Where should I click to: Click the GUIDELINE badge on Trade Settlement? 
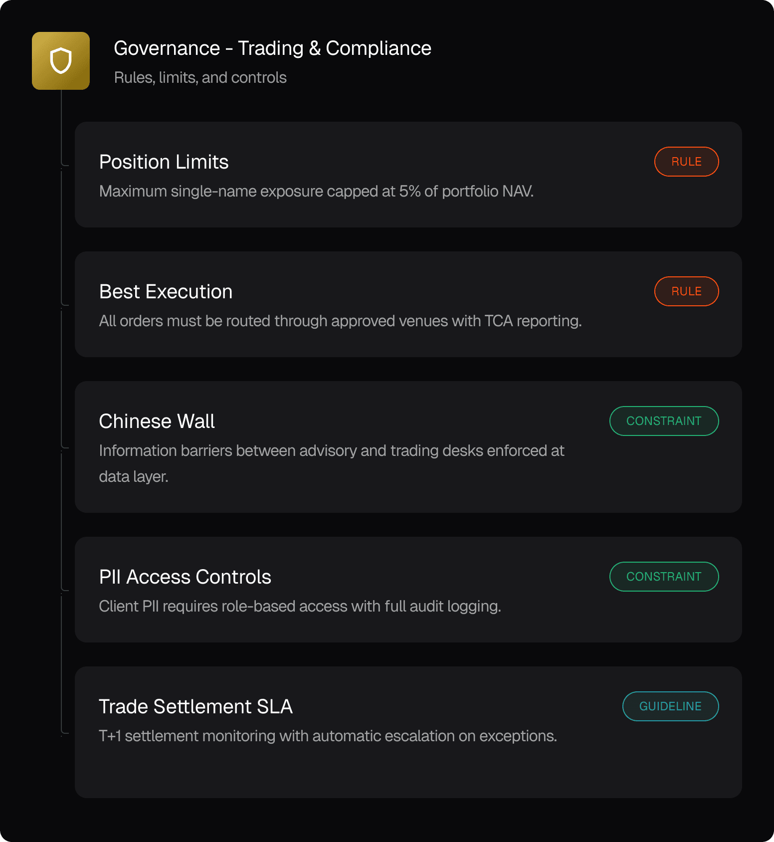670,706
